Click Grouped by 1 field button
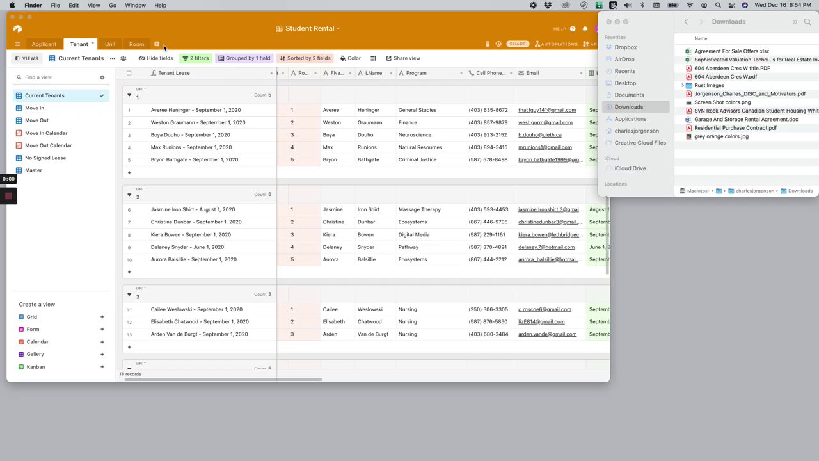Image resolution: width=819 pixels, height=461 pixels. click(x=244, y=58)
